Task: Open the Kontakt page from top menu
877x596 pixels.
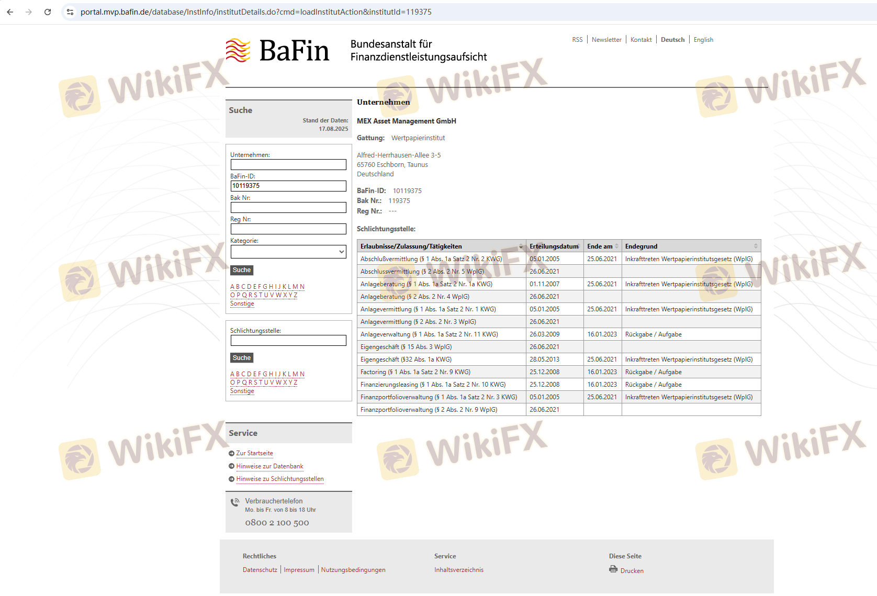Action: (641, 40)
